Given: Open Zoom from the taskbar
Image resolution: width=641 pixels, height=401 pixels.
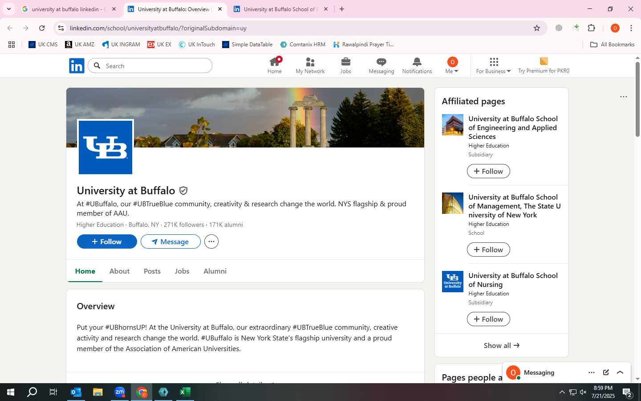Looking at the screenshot, I should click(120, 392).
